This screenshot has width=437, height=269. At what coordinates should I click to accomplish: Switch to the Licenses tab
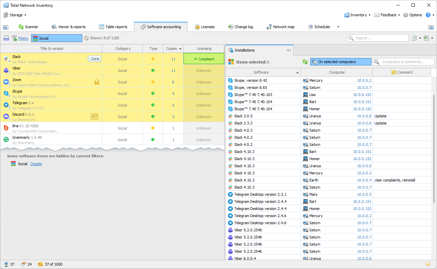(205, 27)
